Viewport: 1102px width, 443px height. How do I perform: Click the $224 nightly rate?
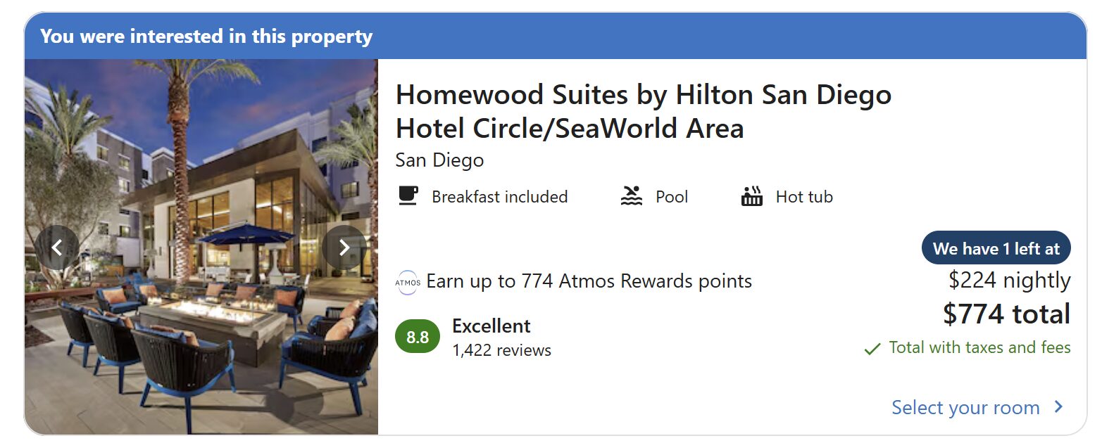point(1009,281)
